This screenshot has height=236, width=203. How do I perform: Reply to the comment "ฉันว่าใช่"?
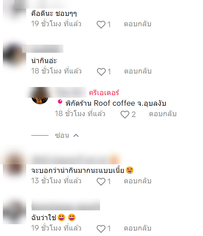coord(137,228)
